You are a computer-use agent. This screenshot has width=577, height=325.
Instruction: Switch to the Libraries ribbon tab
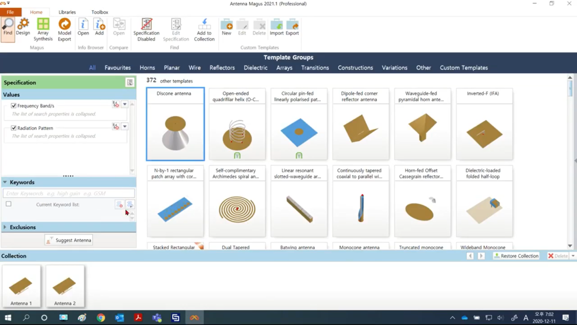pyautogui.click(x=67, y=12)
